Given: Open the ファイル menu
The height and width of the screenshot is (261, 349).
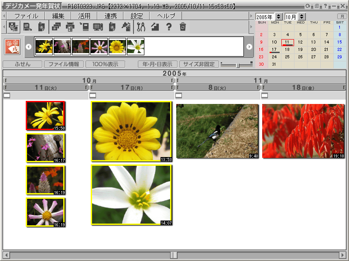Looking at the screenshot, I should coord(26,16).
